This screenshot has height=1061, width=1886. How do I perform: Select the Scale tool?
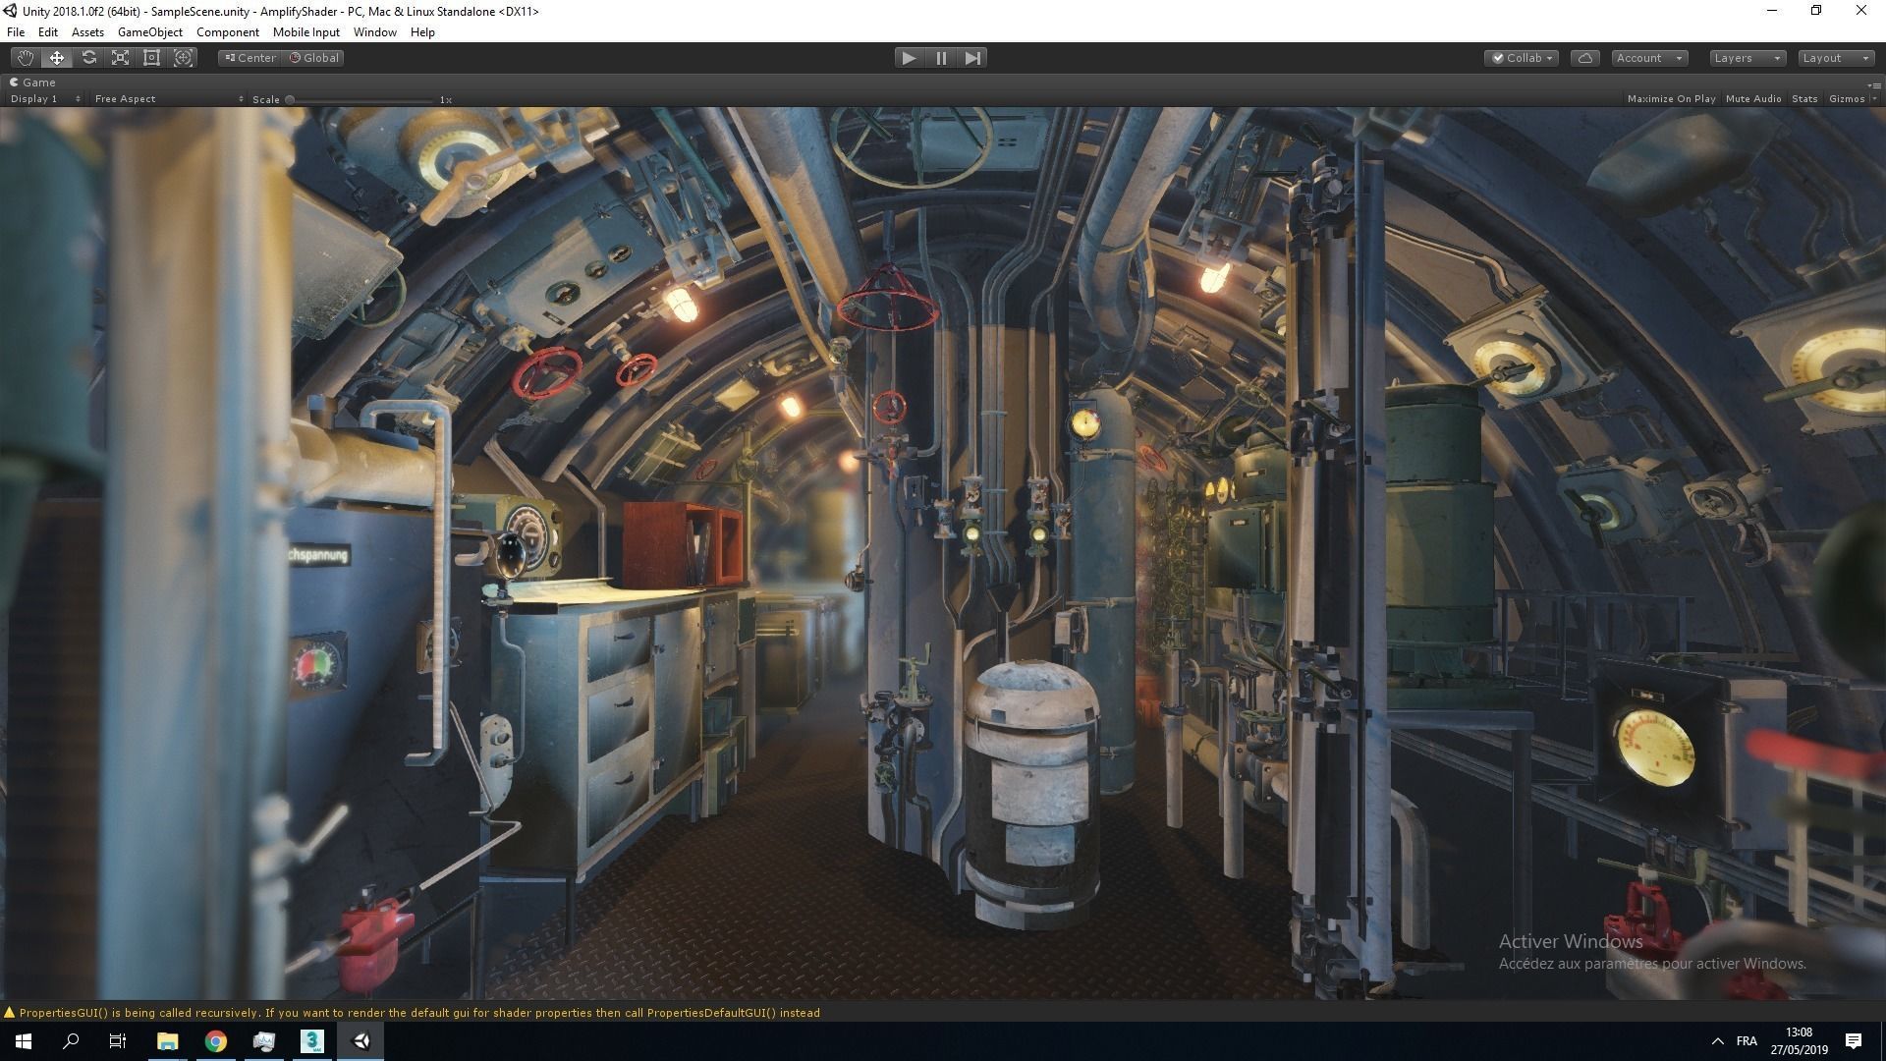tap(120, 58)
